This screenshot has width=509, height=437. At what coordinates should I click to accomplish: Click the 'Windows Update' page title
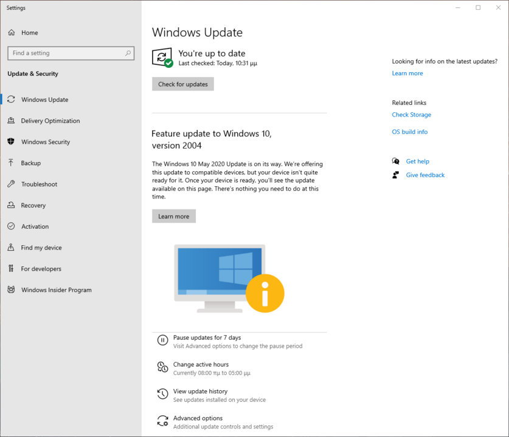pyautogui.click(x=197, y=32)
